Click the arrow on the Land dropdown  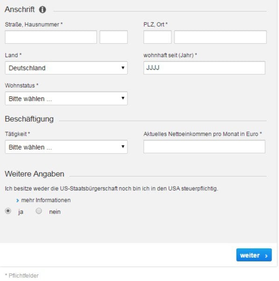pos(123,68)
